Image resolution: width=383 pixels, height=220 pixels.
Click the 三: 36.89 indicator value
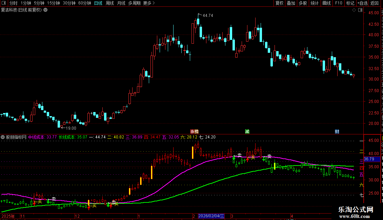tap(134, 137)
